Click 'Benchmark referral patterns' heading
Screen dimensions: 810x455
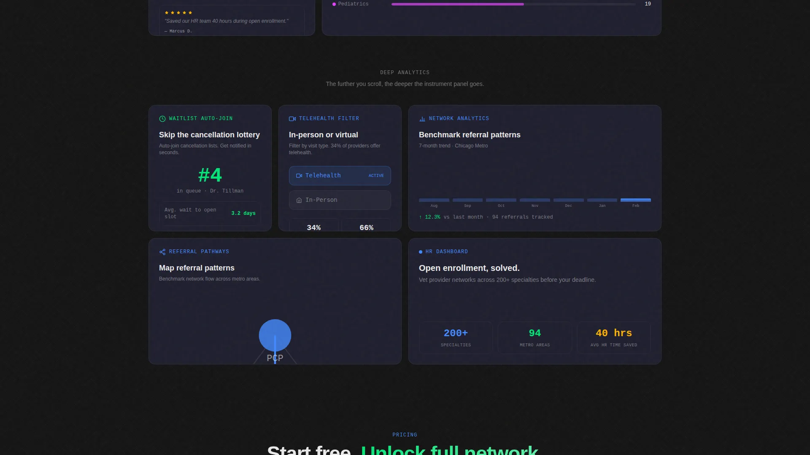coord(470,135)
